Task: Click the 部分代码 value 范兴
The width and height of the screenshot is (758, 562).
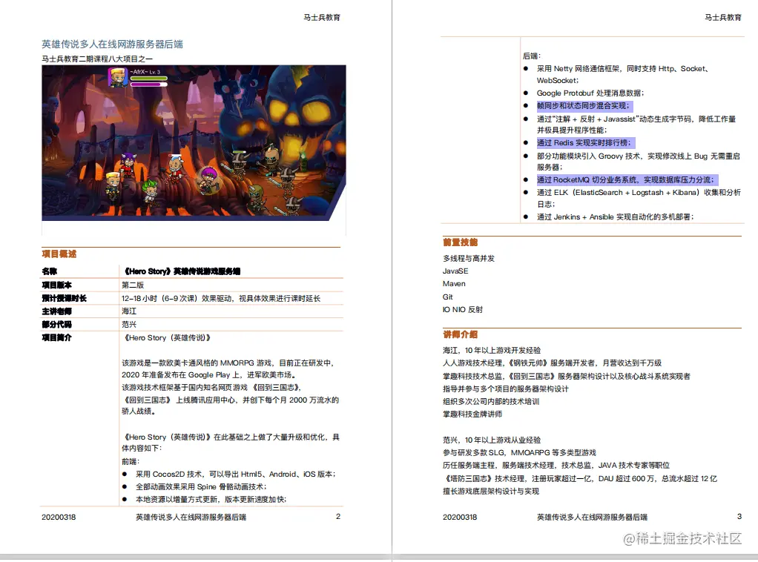Action: (x=129, y=324)
